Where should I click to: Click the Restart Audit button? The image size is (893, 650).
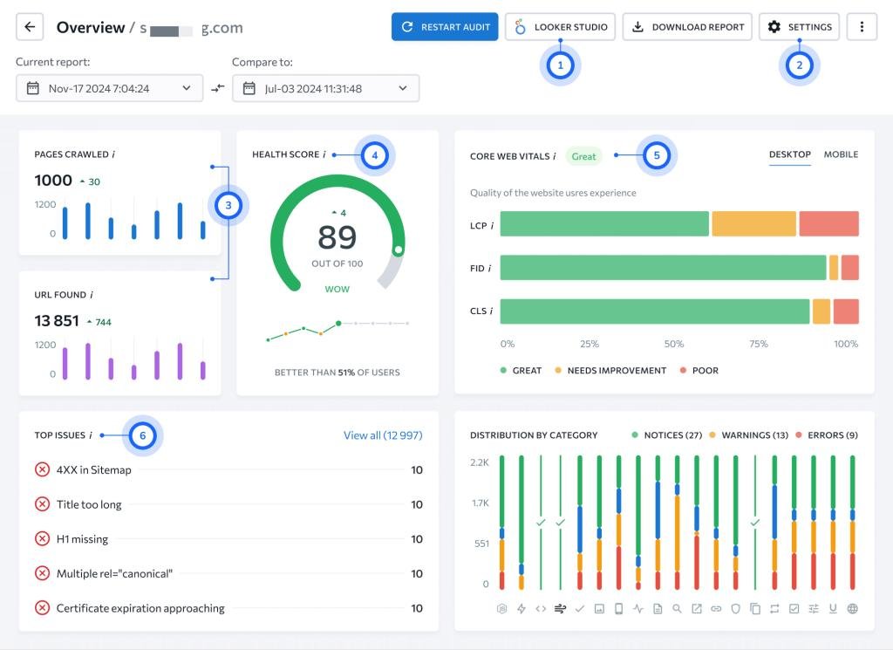pyautogui.click(x=445, y=27)
